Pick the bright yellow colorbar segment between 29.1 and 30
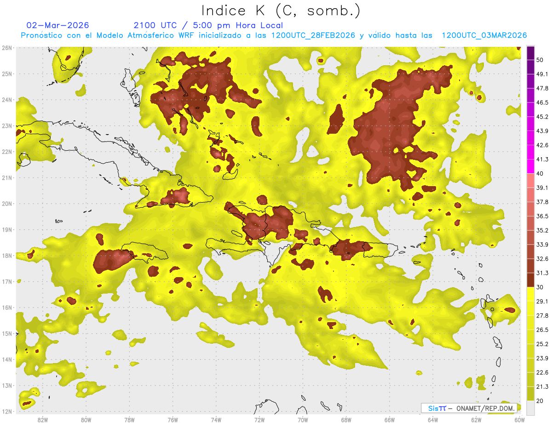The width and height of the screenshot is (552, 426). pos(530,294)
